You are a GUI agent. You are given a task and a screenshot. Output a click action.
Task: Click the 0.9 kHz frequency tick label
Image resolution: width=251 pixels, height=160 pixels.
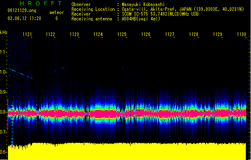tap(3, 92)
